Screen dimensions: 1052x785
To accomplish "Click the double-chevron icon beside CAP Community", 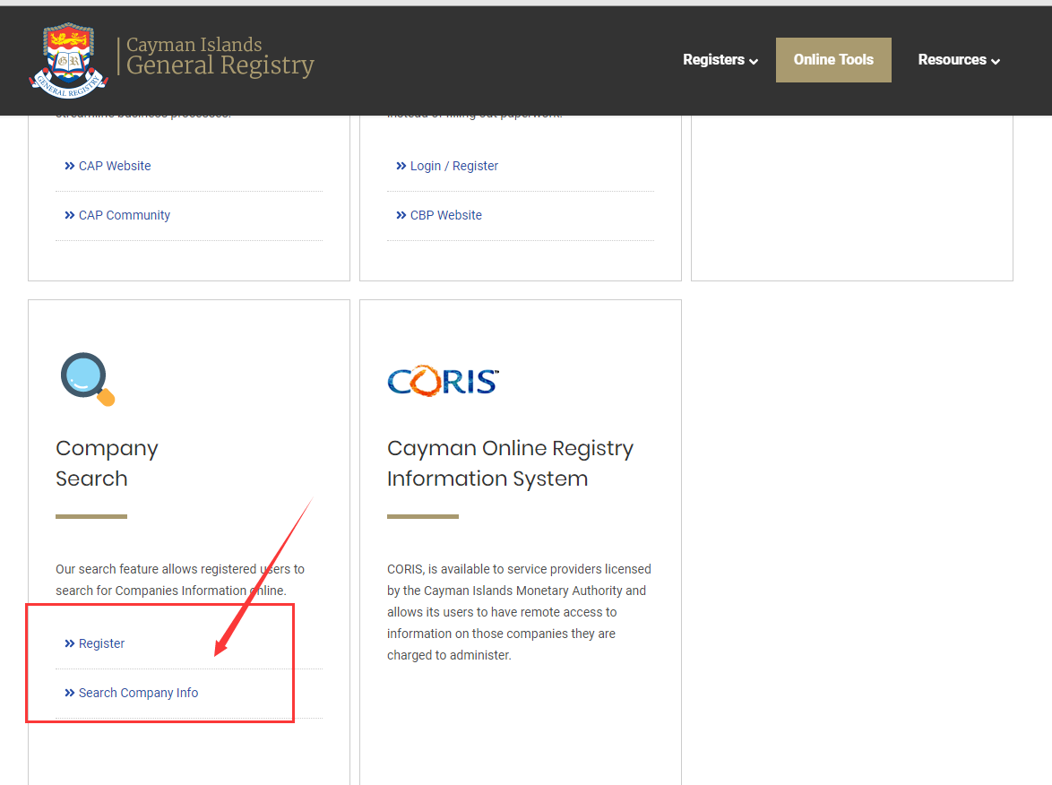I will coord(70,215).
